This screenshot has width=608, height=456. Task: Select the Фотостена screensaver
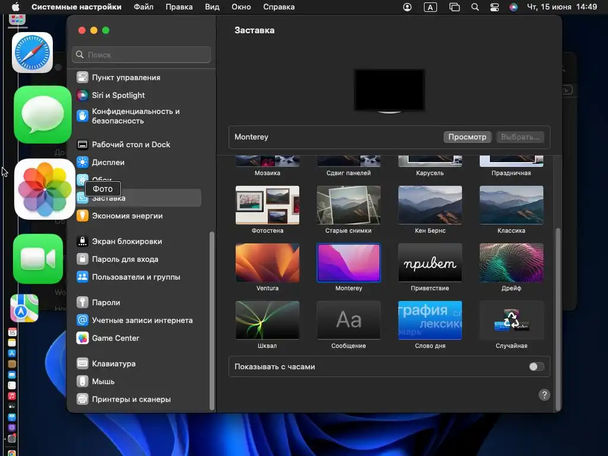tap(268, 205)
